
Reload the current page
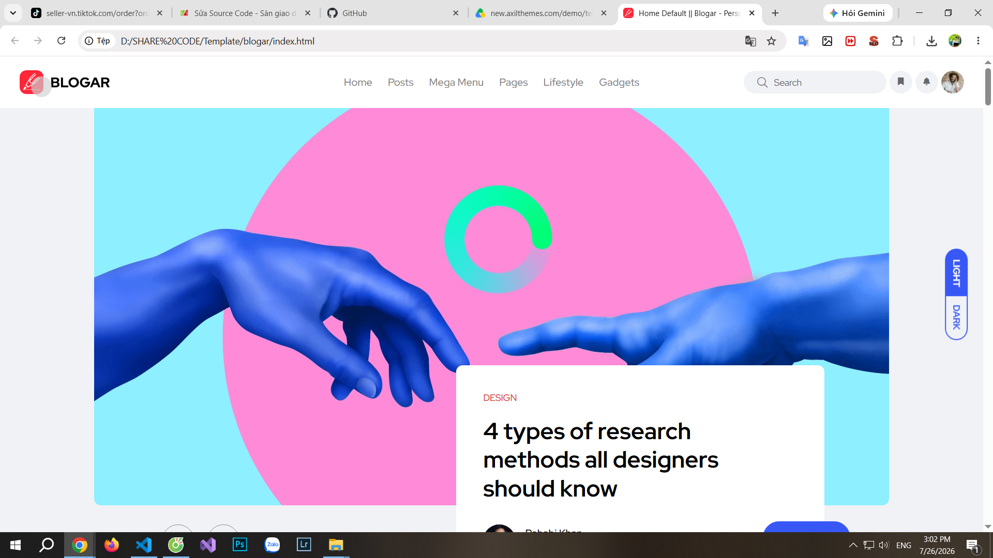[61, 41]
